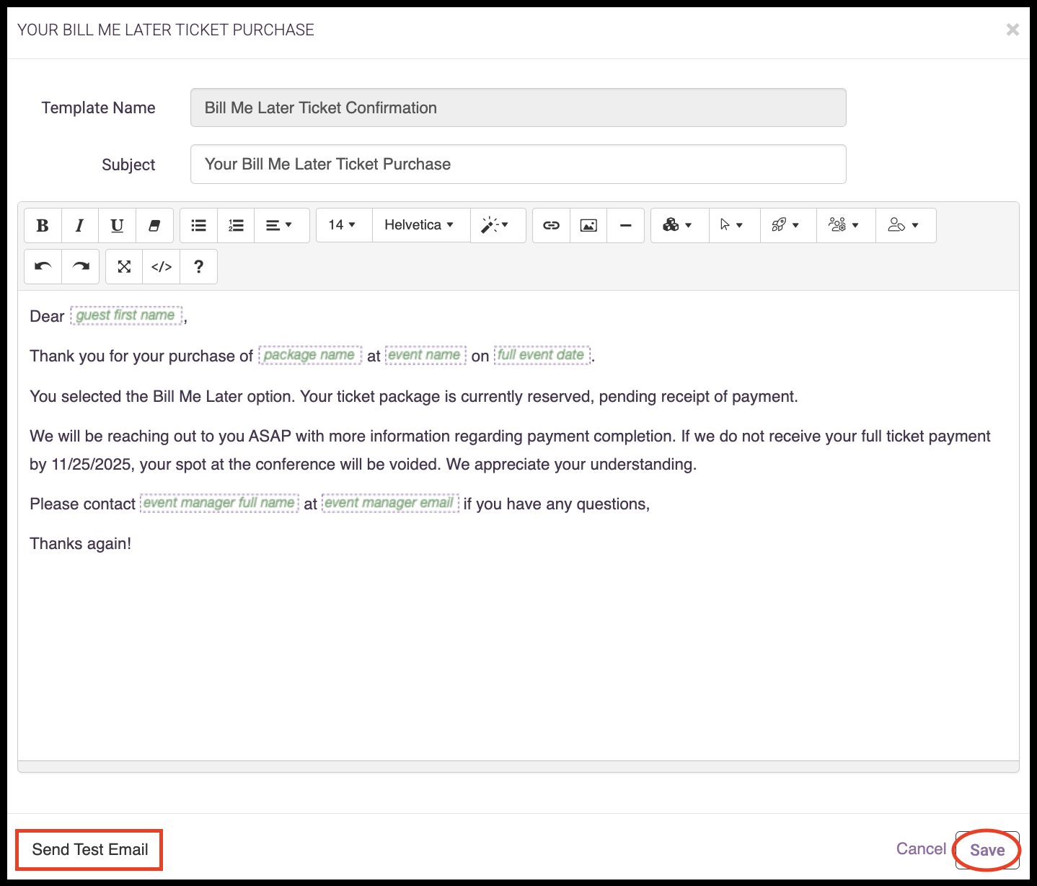
Task: Open the people group dropdown
Action: pyautogui.click(x=846, y=226)
